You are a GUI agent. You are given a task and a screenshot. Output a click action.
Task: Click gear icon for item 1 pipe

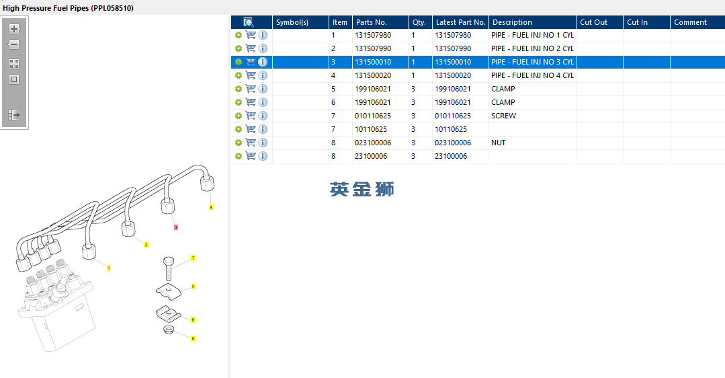[x=239, y=35]
